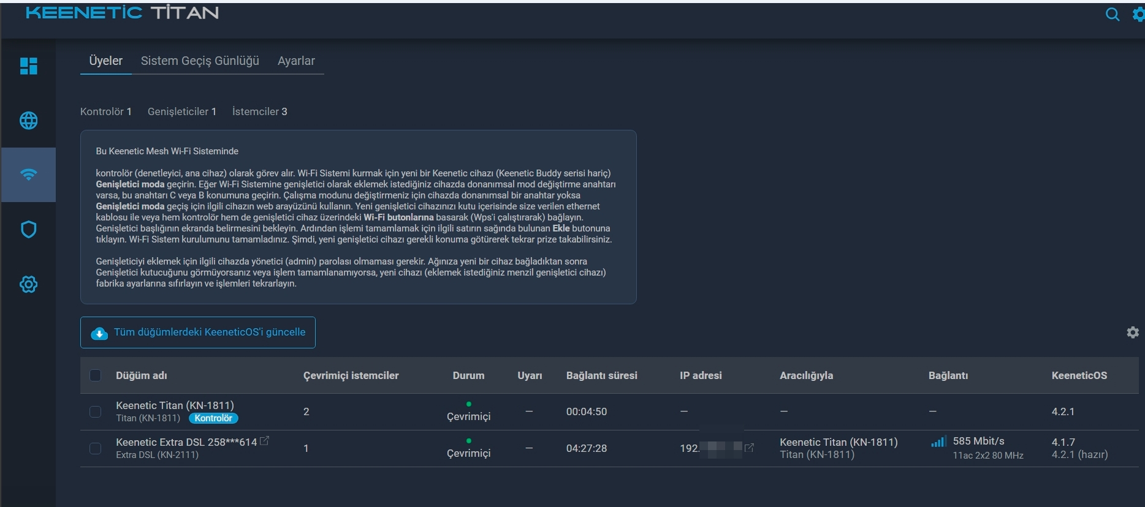Click 'Bu Keenetic Mesh Wi-Fi Sisteminde' heading
The image size is (1145, 507).
click(167, 151)
